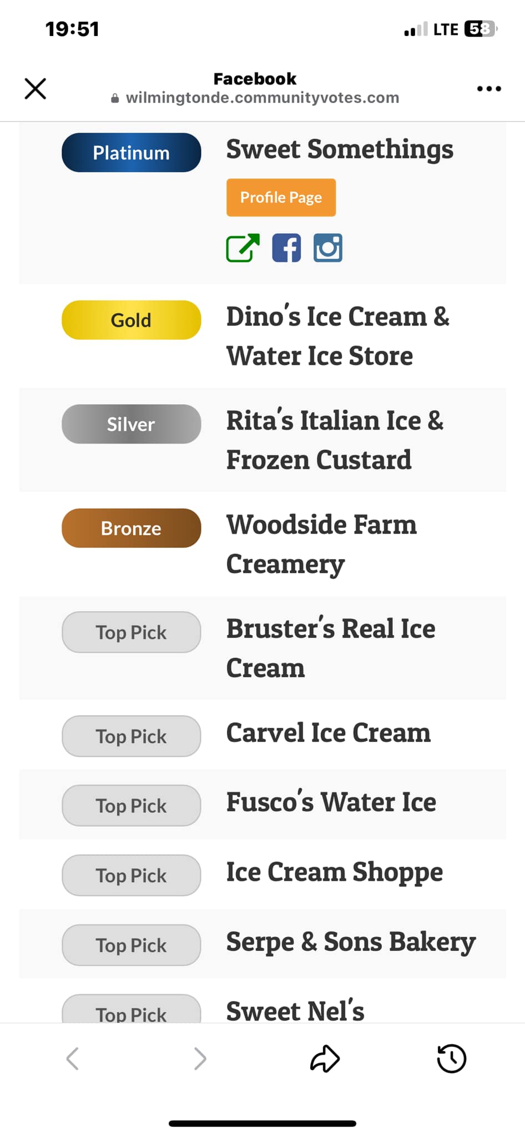
Task: Select the Platinum badge
Action: [131, 153]
